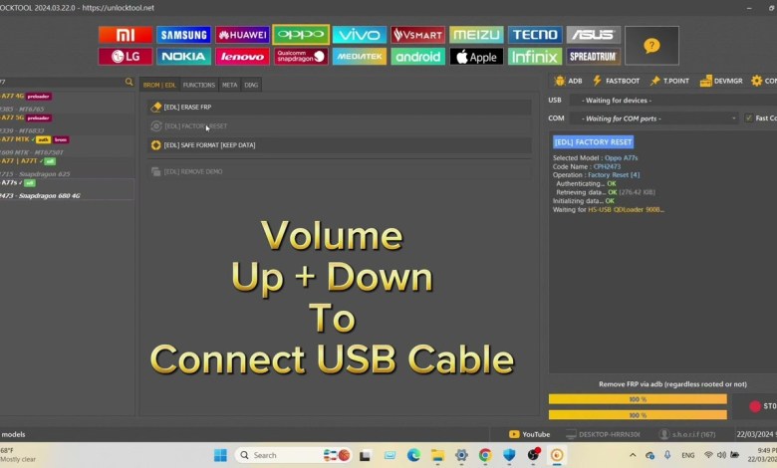Select the Qualcomm Snapdragon logo
777x468 pixels.
(x=301, y=57)
